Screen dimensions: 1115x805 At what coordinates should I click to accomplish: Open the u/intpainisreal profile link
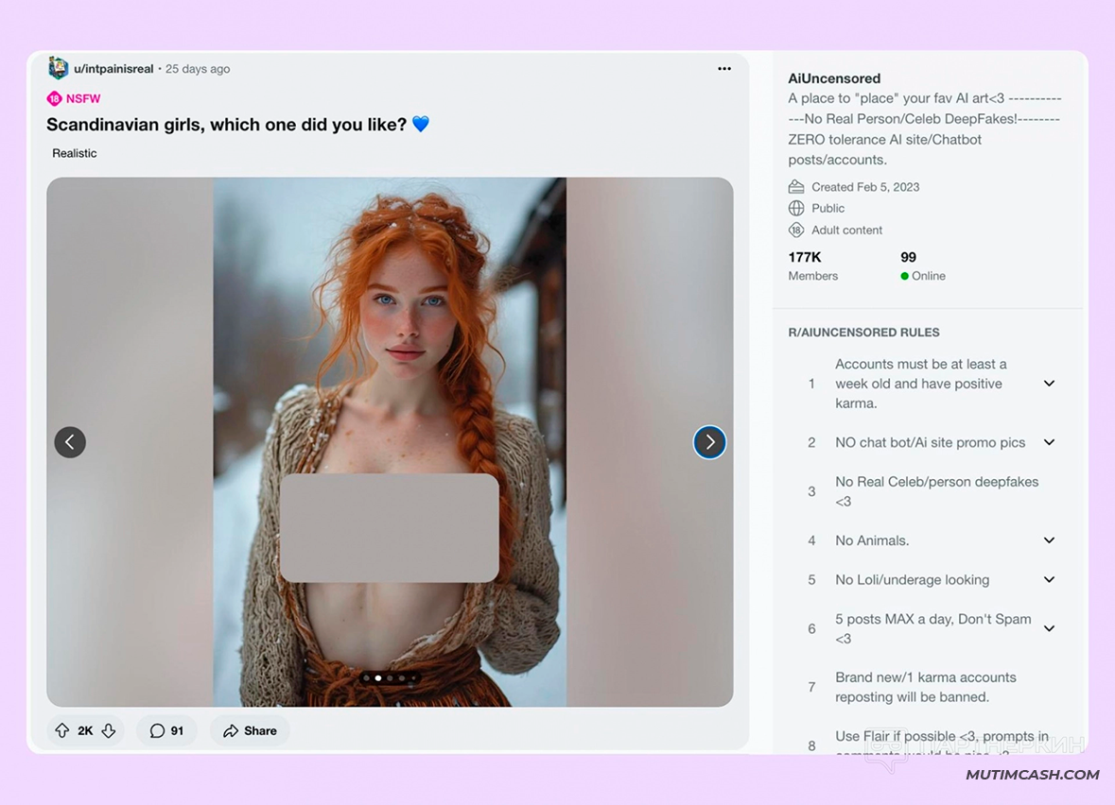113,69
